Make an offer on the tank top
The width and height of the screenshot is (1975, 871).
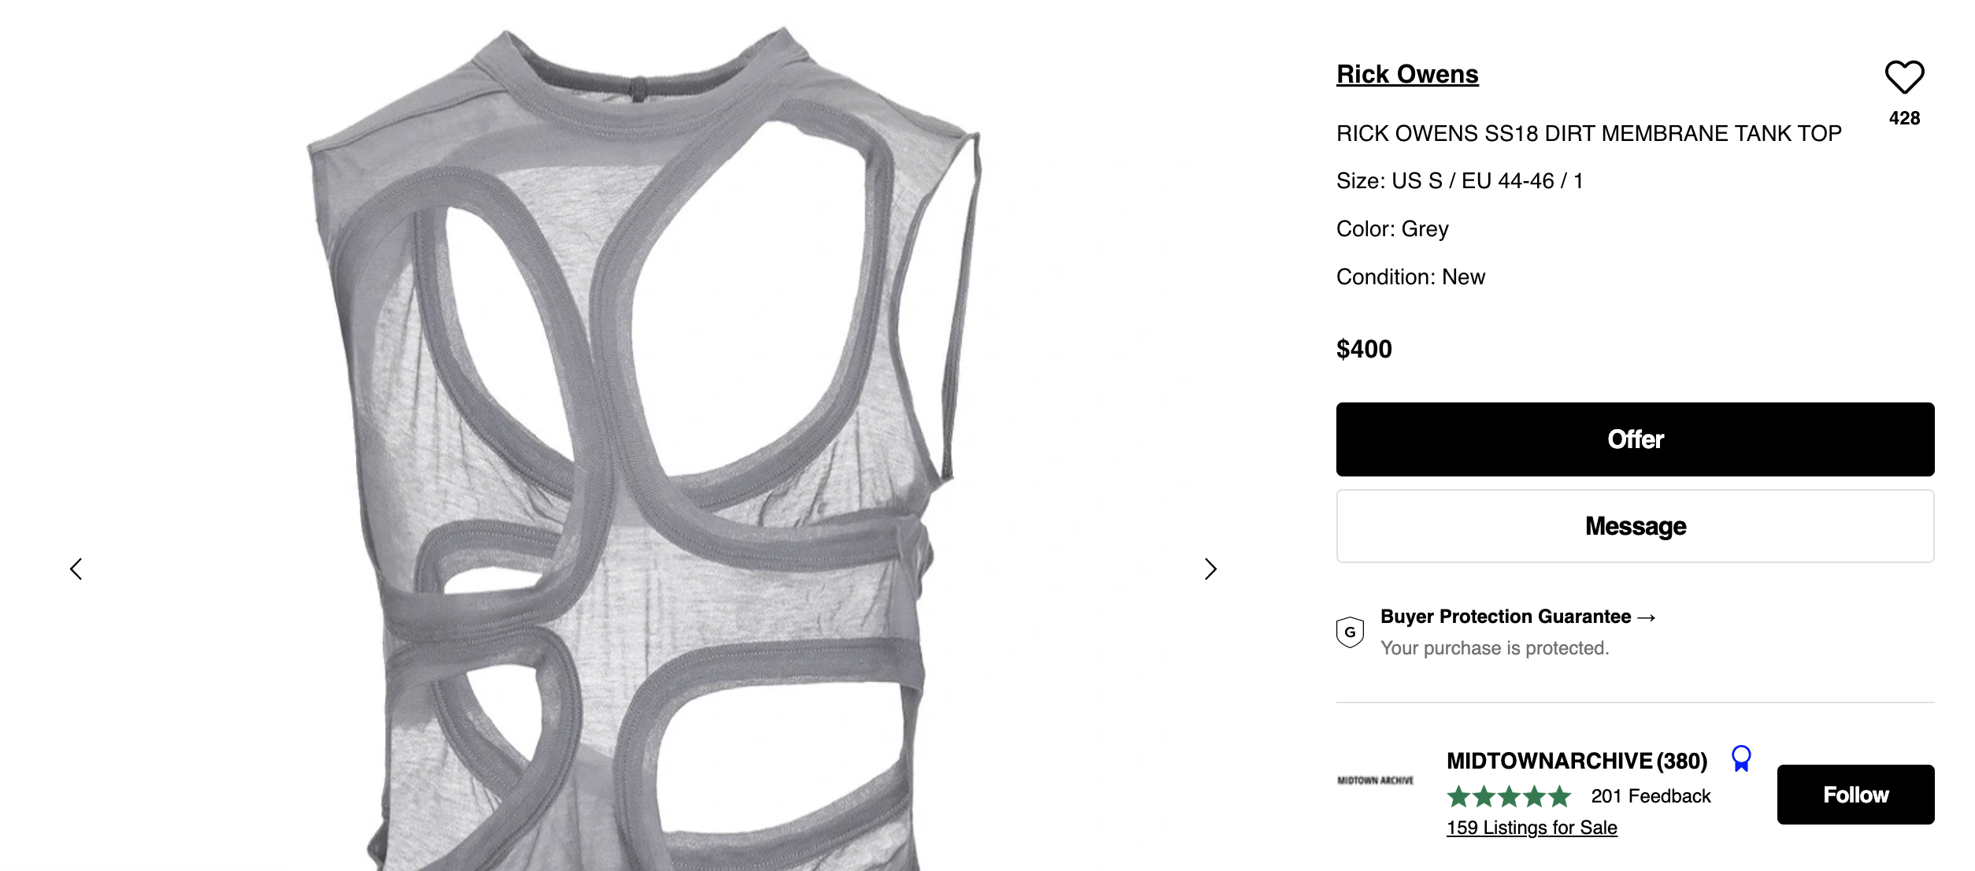[x=1635, y=439]
